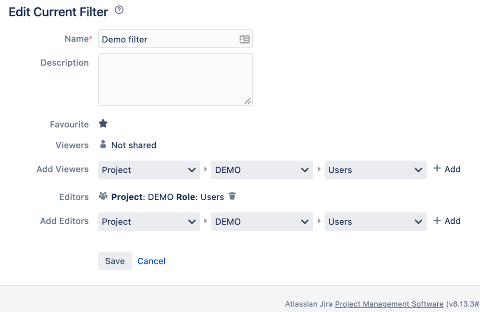Click the contact card icon in Name field
Viewport: 480px width, 312px height.
(x=244, y=39)
